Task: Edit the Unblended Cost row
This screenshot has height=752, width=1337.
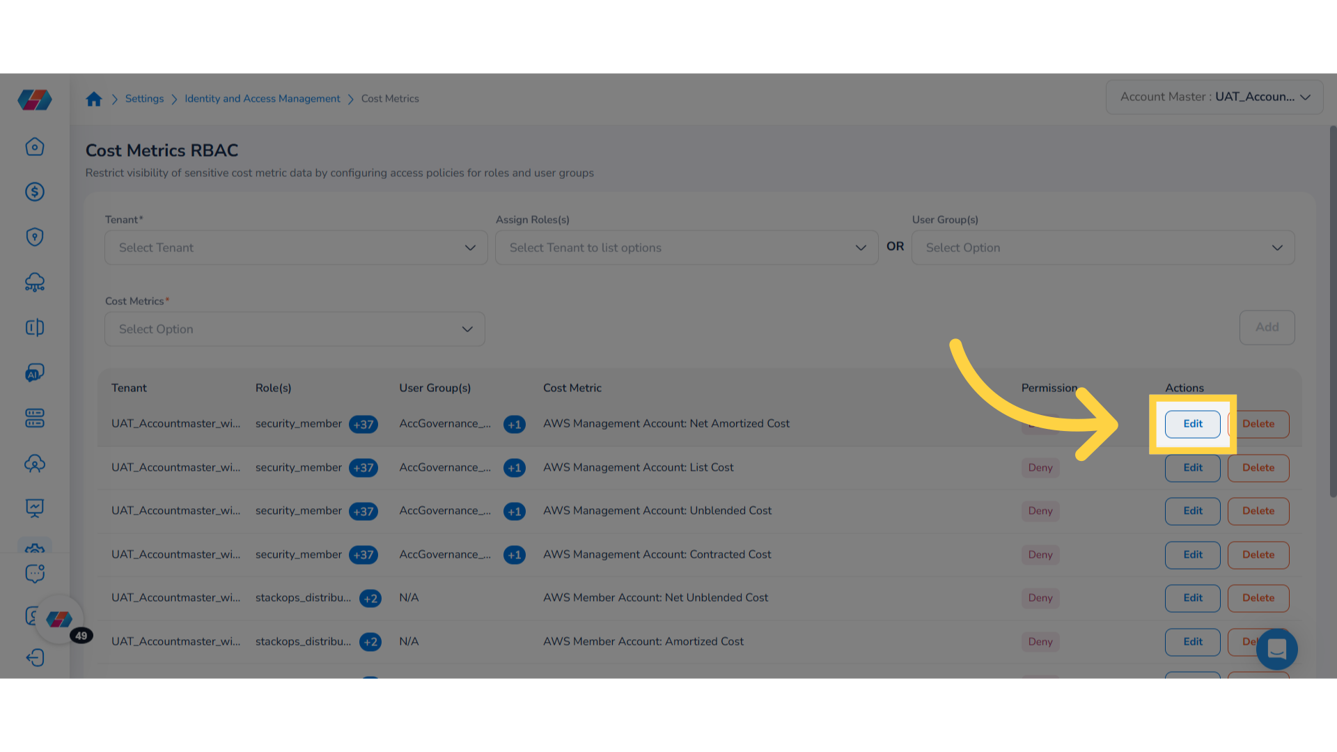Action: [x=1192, y=511]
